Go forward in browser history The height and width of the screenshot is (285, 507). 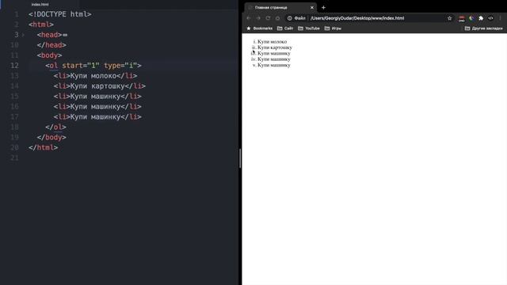click(x=258, y=18)
